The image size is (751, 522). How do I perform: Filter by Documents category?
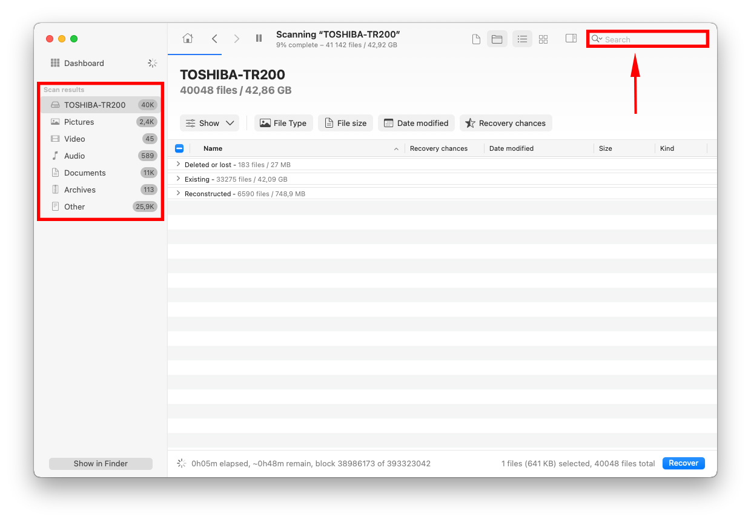pyautogui.click(x=101, y=173)
